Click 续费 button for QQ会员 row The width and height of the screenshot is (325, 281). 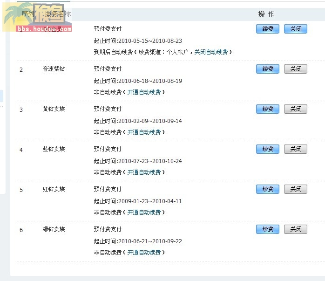tap(268, 29)
